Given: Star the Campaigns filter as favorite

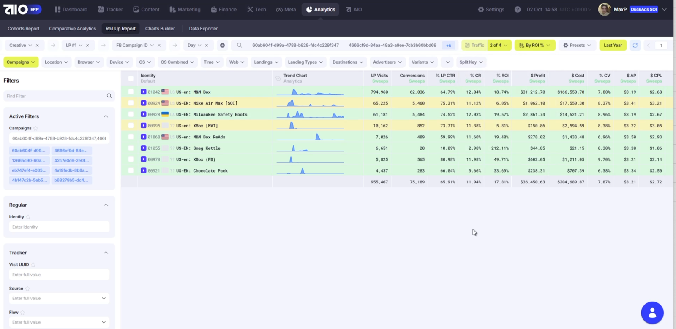Looking at the screenshot, I should click(35, 128).
